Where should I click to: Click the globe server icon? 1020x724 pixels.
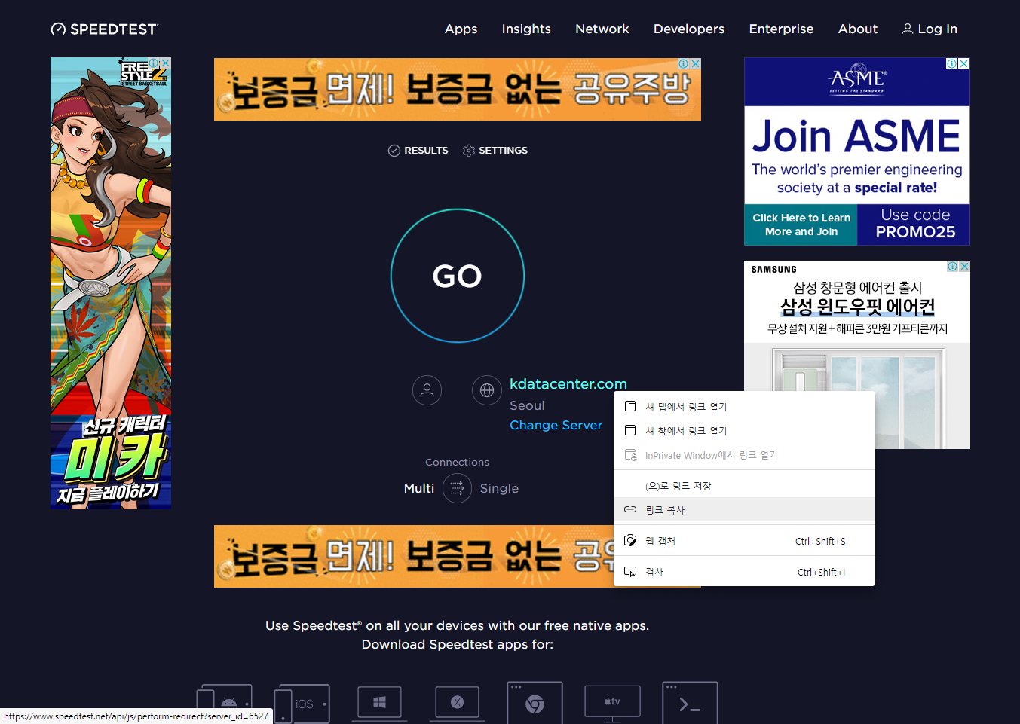pos(486,390)
